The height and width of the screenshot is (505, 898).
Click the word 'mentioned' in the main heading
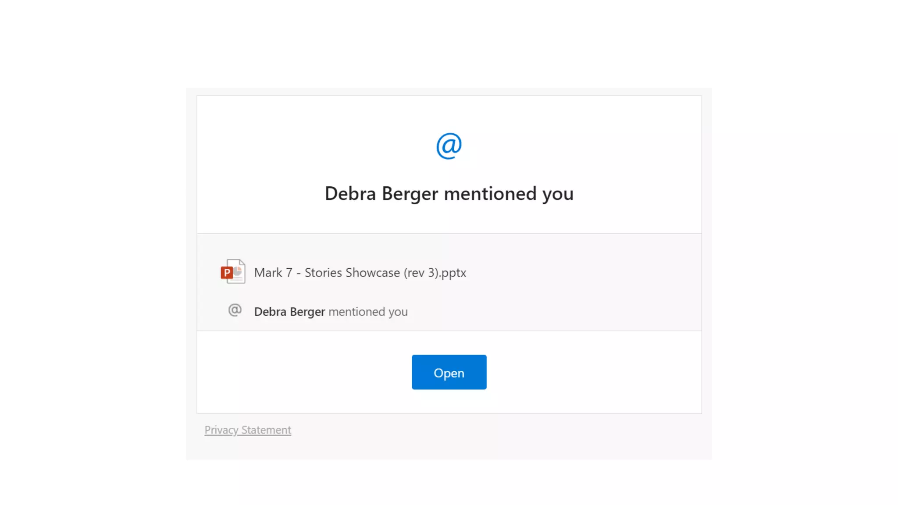point(490,194)
